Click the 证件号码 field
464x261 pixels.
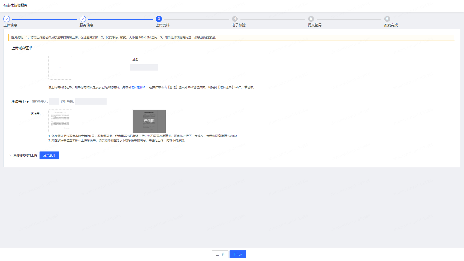click(91, 102)
